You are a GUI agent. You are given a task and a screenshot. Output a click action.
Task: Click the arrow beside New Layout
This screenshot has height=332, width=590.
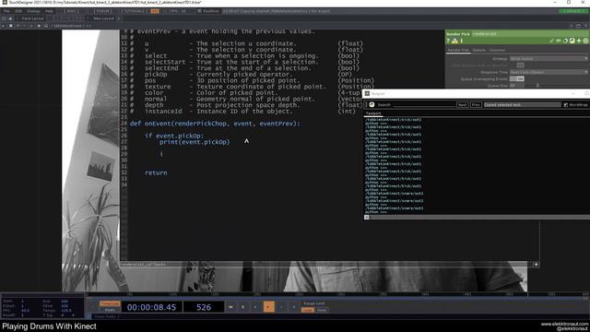tap(119, 18)
